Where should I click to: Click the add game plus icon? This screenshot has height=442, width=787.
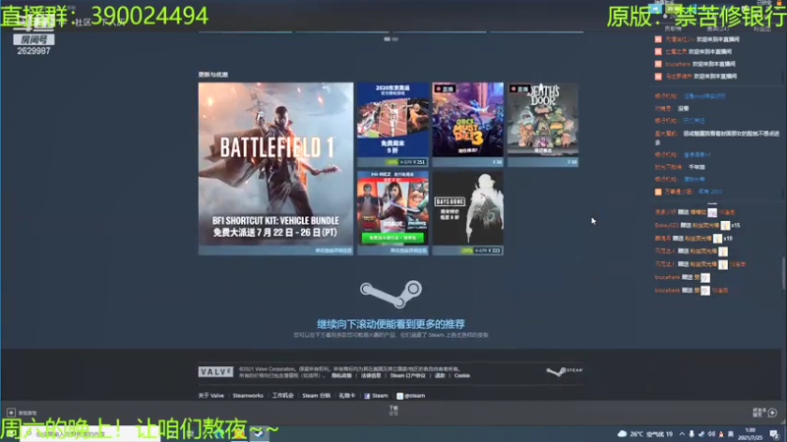11,413
